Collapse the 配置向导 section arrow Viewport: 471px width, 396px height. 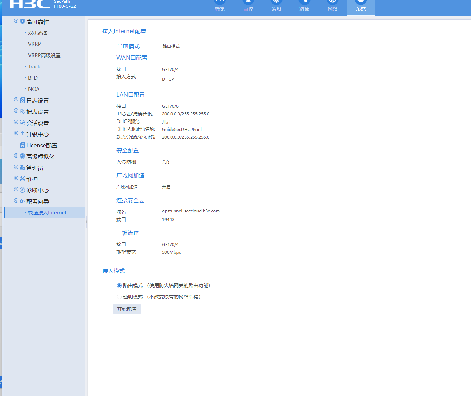pyautogui.click(x=16, y=200)
